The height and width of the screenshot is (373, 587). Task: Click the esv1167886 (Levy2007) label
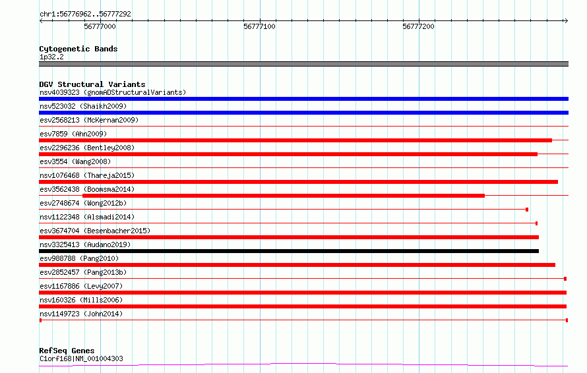[x=81, y=286]
